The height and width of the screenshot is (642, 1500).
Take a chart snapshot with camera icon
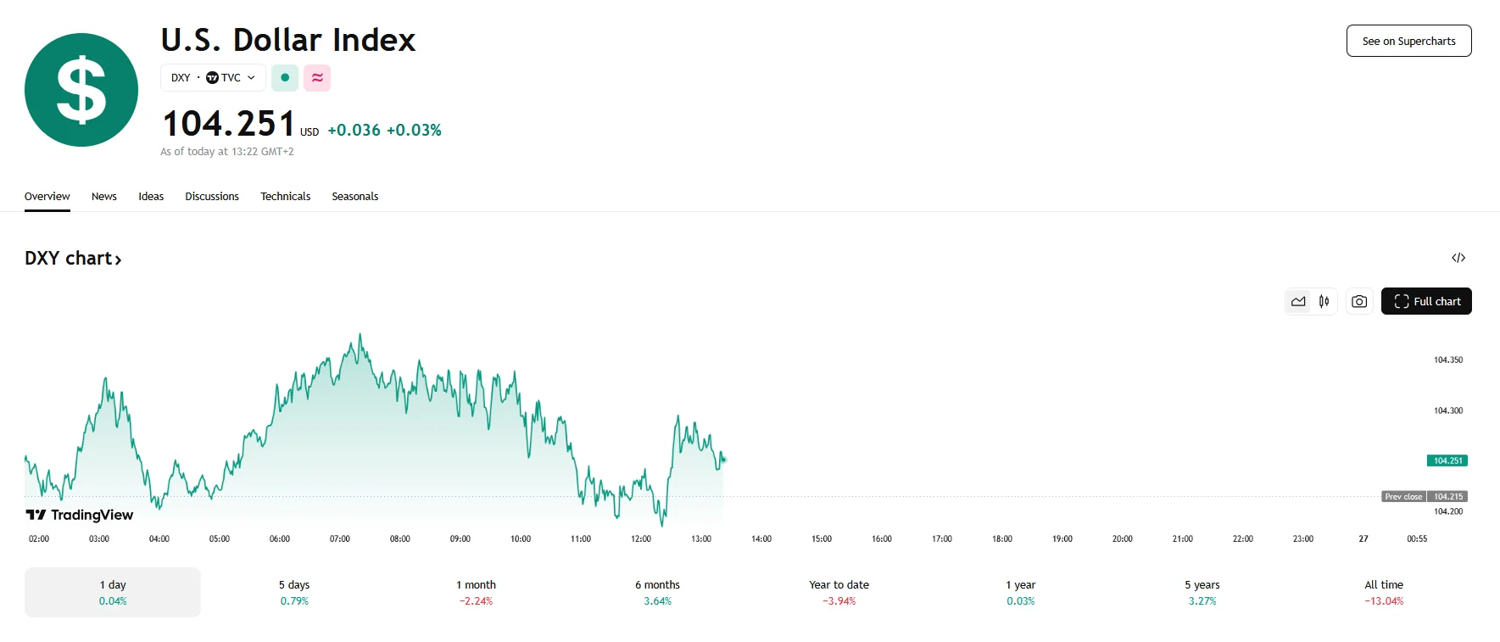pyautogui.click(x=1359, y=301)
